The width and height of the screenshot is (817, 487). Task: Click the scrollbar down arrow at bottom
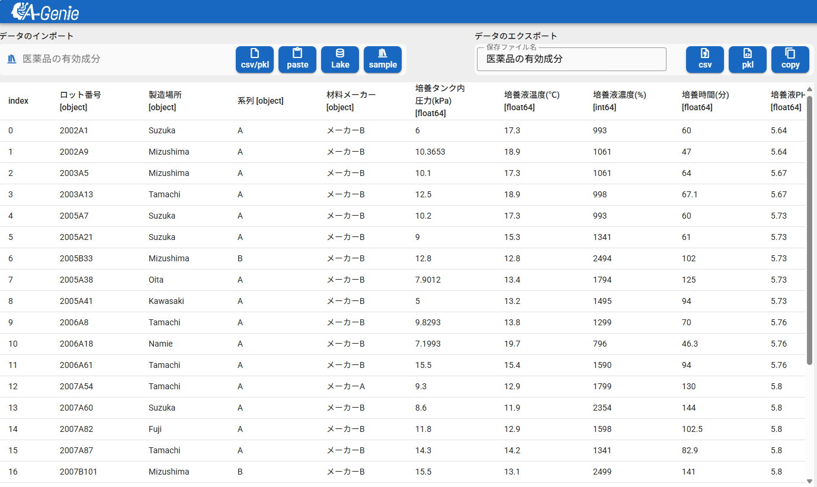810,481
